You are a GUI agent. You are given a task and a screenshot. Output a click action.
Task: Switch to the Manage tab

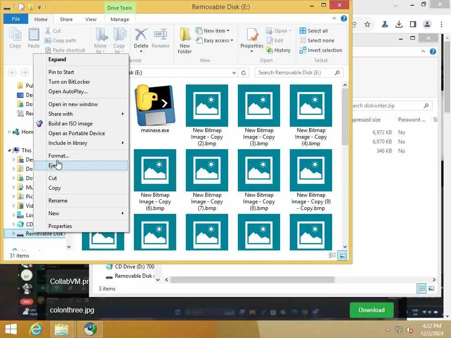pos(120,19)
